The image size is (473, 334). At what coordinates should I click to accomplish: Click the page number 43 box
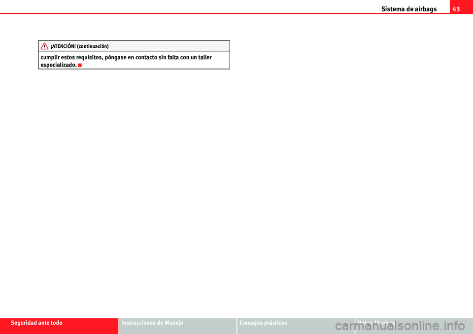(461, 7)
